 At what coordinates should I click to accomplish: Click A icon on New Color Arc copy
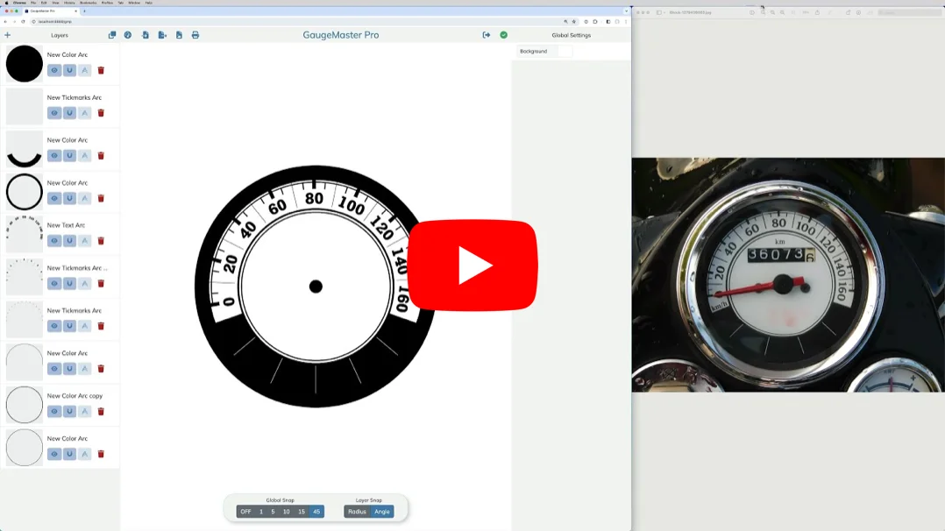[x=85, y=412]
